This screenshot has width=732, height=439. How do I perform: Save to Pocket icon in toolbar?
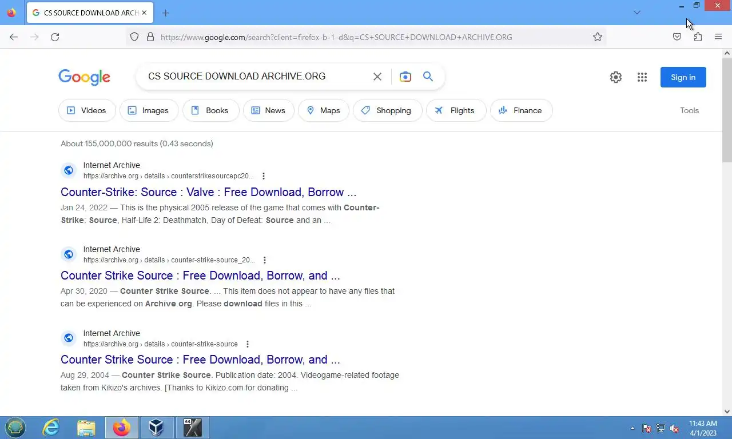(677, 37)
